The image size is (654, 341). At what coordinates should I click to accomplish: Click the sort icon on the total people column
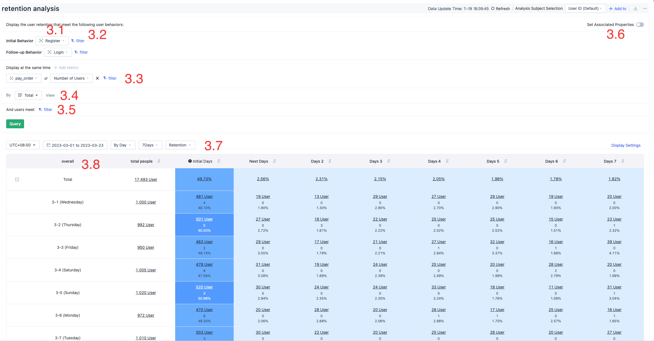click(x=159, y=161)
